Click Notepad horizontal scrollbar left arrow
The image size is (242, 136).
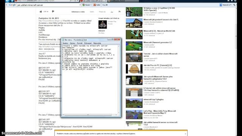(x=63, y=115)
